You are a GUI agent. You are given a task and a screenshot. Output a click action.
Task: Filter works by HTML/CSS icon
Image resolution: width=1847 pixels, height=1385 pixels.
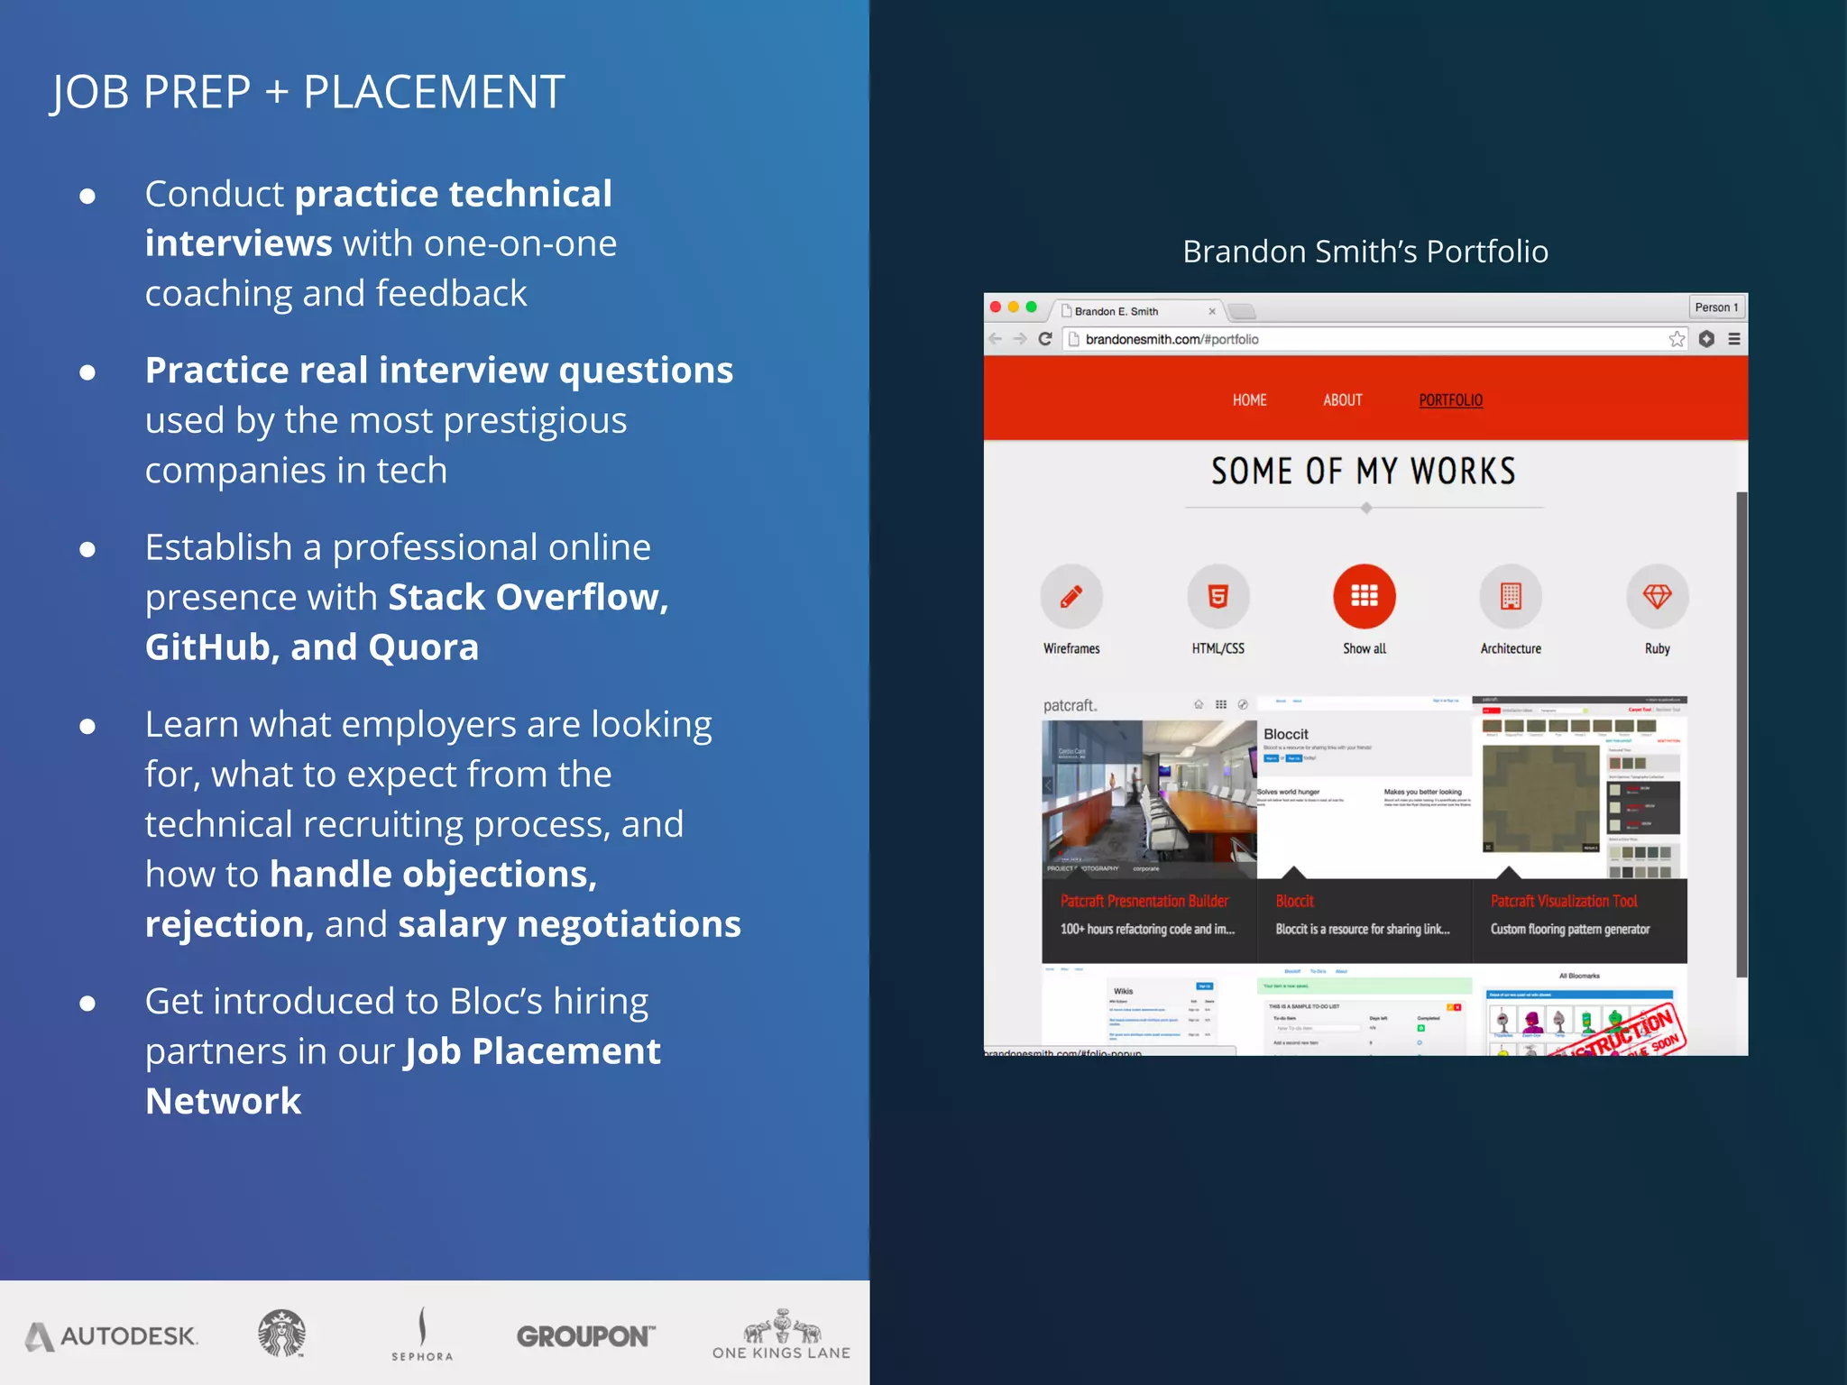tap(1218, 596)
